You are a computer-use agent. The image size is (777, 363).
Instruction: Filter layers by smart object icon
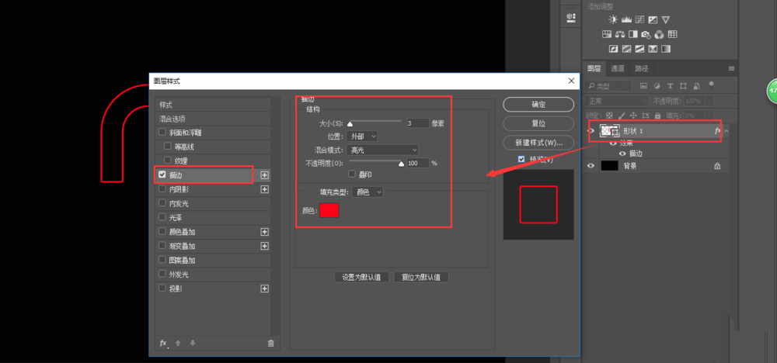pyautogui.click(x=697, y=85)
